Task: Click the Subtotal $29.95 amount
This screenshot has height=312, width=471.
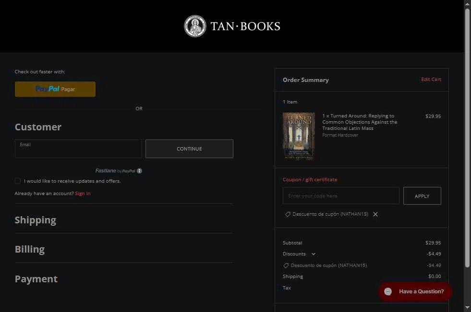Action: pos(433,243)
